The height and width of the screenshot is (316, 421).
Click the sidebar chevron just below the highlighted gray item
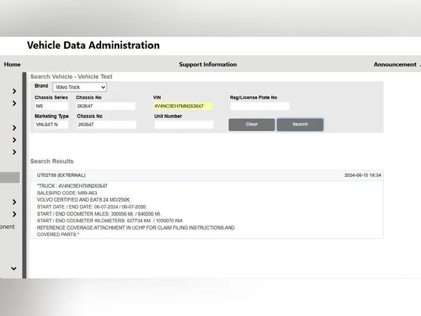click(x=14, y=202)
